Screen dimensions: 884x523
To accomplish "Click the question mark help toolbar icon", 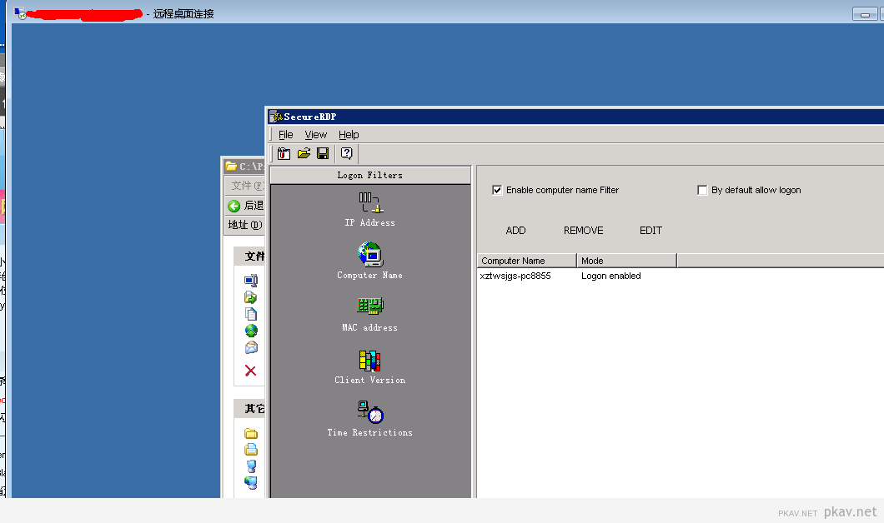I will tap(347, 153).
